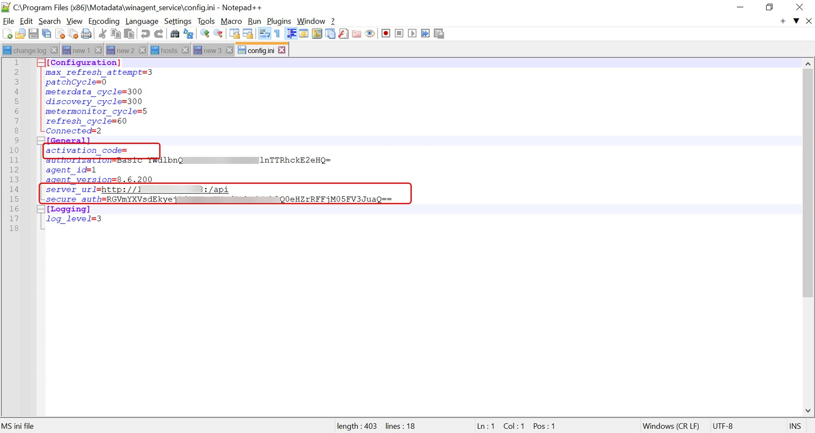Open the Document List panel icon
This screenshot has height=433, width=815.
coord(330,34)
